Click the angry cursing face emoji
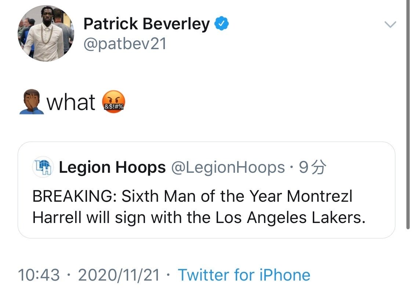 [113, 102]
